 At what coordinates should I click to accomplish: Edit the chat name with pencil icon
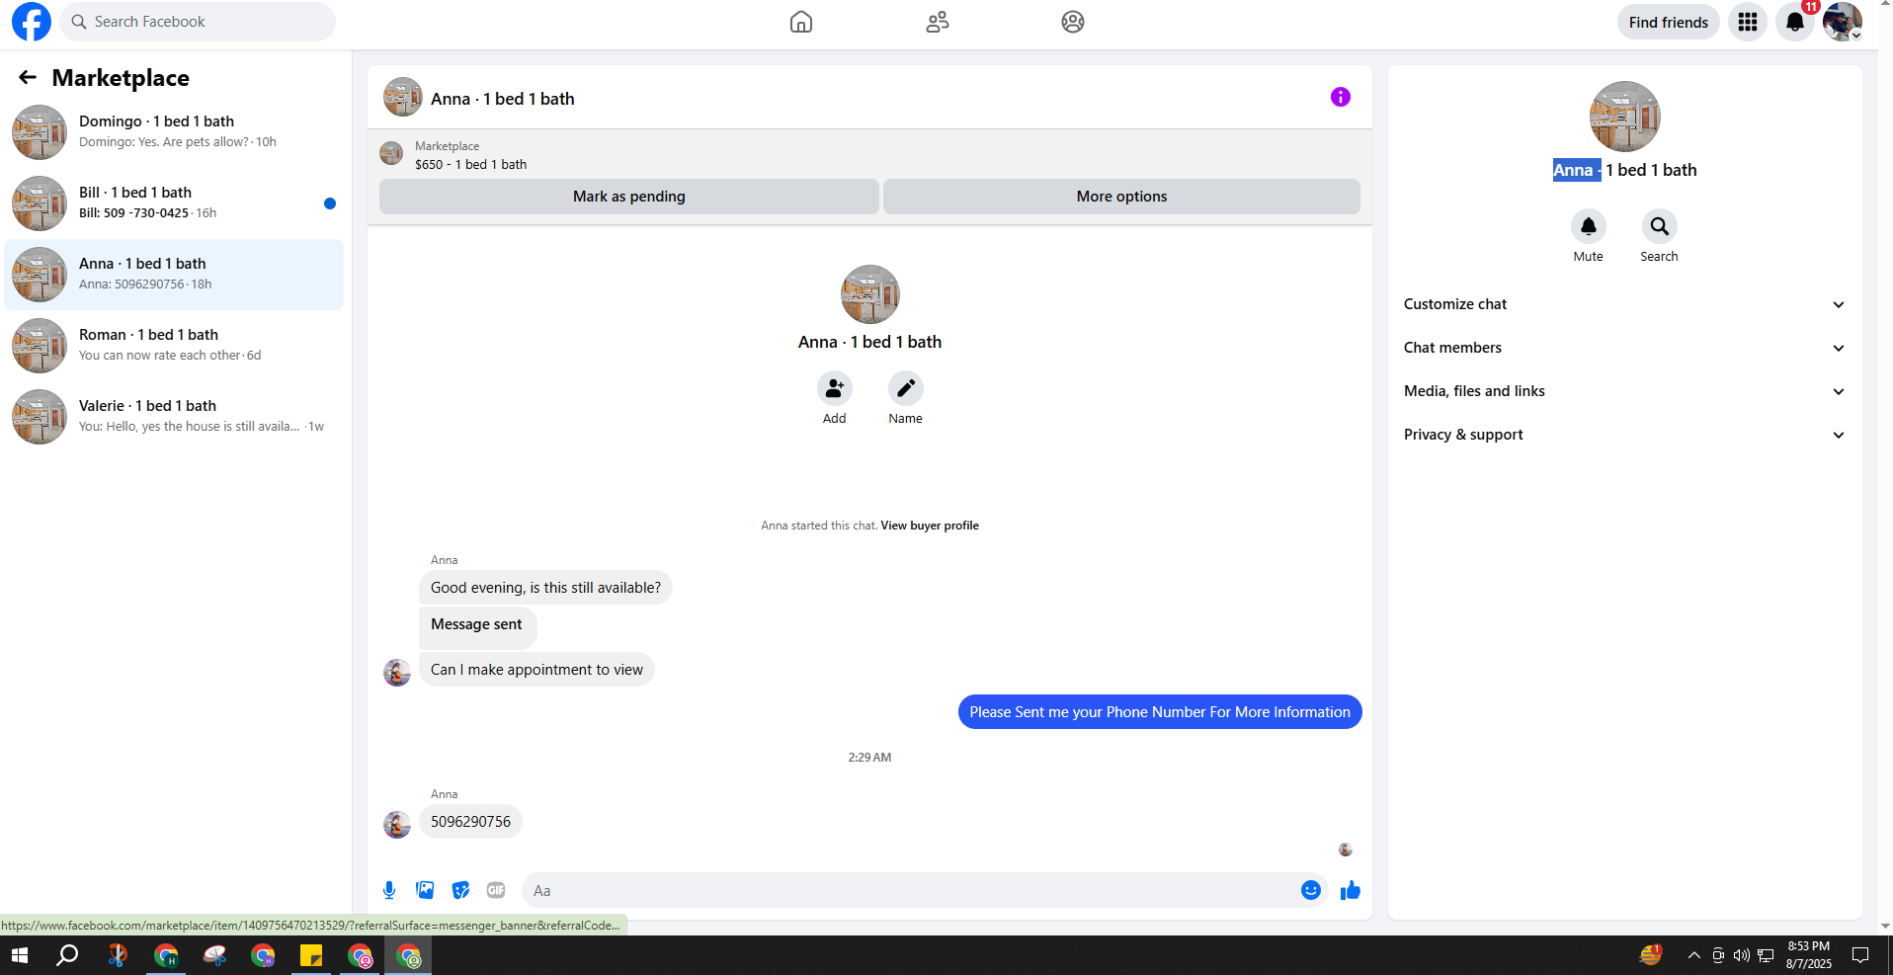(906, 388)
